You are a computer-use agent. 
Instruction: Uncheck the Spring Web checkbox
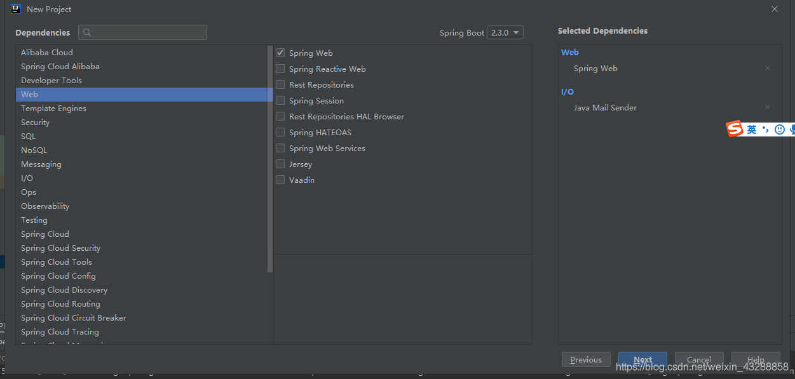[280, 53]
